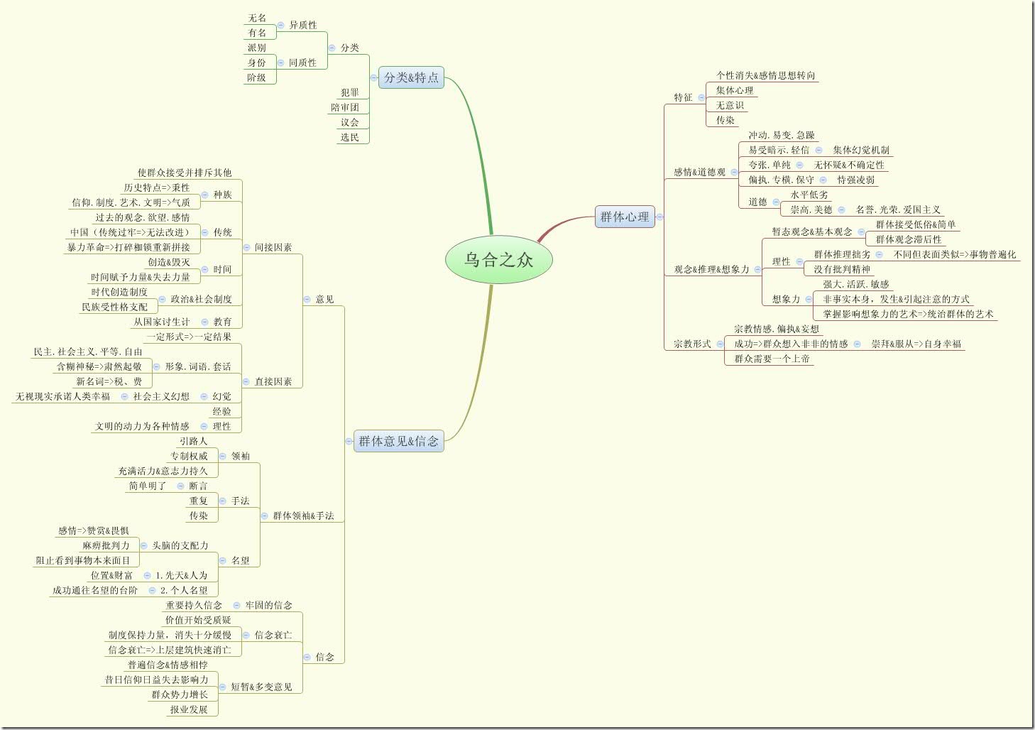Select the 价值开始受质疑 node

[x=198, y=620]
